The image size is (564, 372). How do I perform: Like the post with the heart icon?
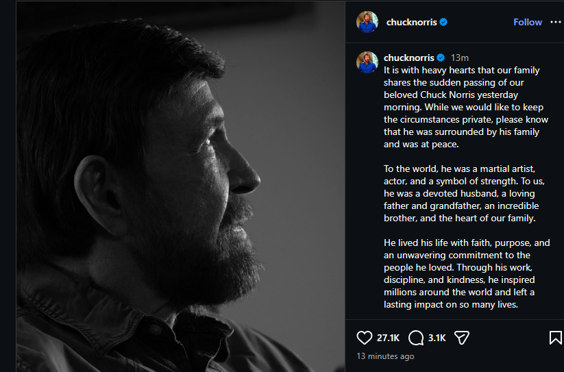coord(365,338)
